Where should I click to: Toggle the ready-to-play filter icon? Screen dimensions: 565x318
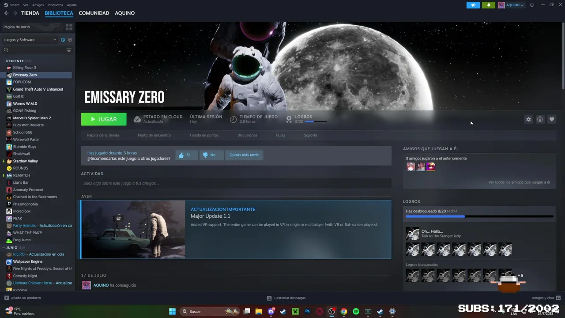pos(70,40)
